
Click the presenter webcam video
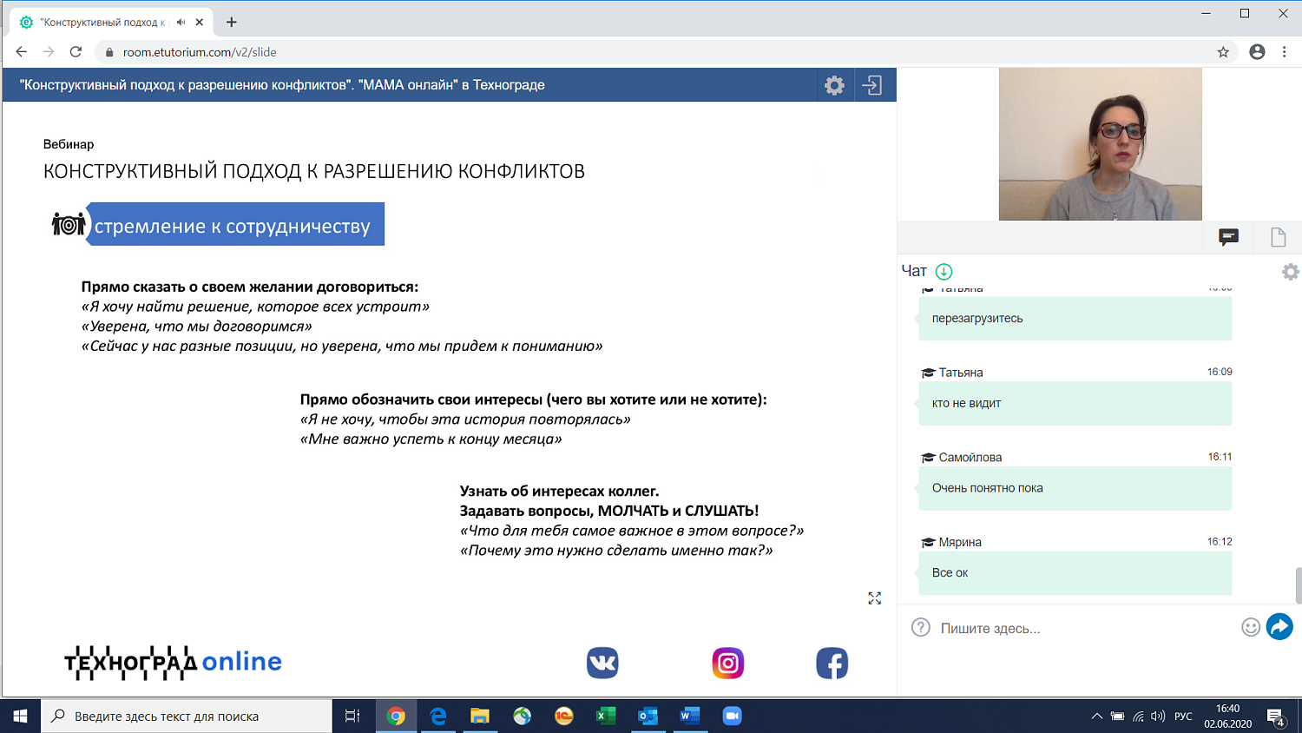tap(1100, 144)
